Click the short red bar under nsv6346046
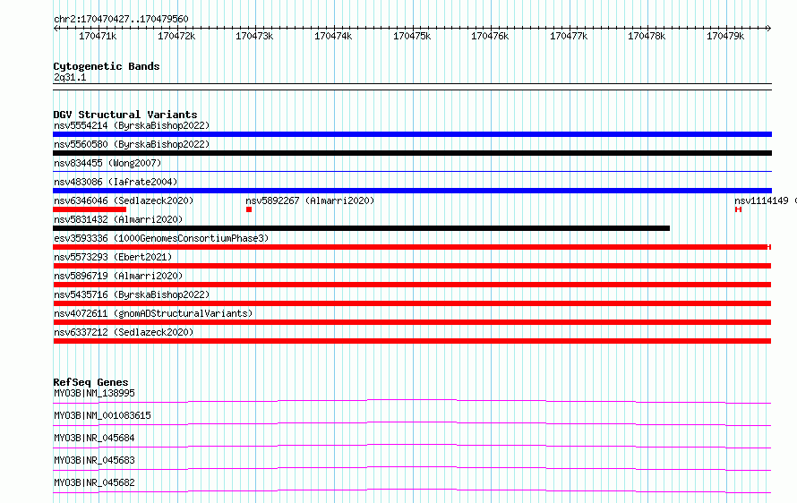Viewport: 797px width, 503px height. [90, 209]
